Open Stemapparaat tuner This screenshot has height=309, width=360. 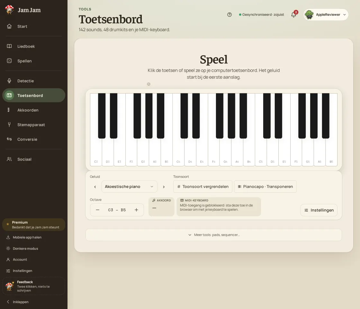point(34,125)
